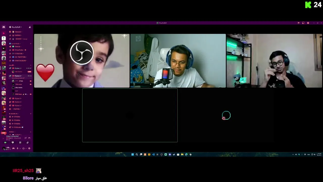Collapse the PUBLIC category header
The image size is (323, 182).
coord(12,132)
